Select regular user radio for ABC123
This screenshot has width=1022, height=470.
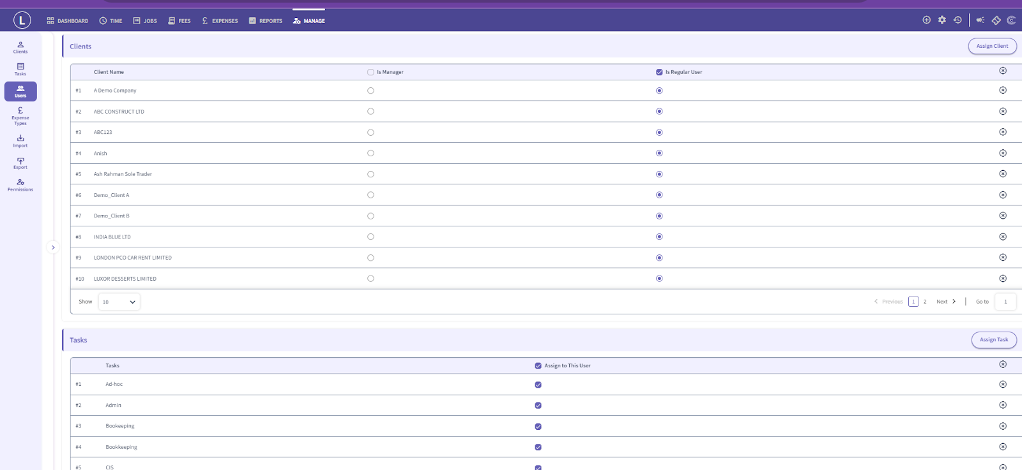tap(659, 133)
